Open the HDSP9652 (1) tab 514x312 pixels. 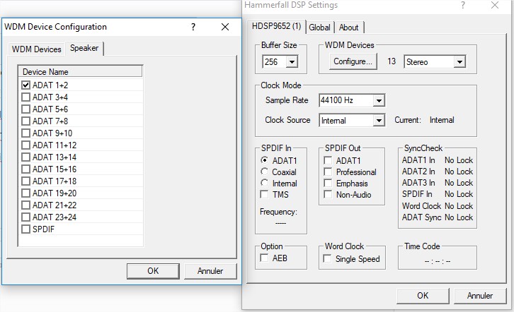point(276,26)
